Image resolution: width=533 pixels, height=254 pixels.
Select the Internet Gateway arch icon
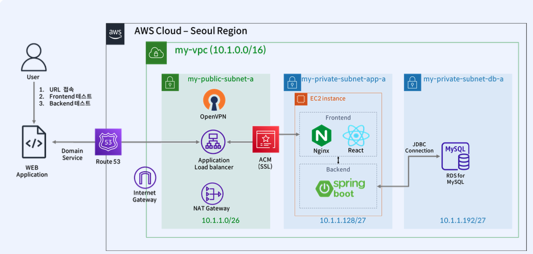pos(145,178)
